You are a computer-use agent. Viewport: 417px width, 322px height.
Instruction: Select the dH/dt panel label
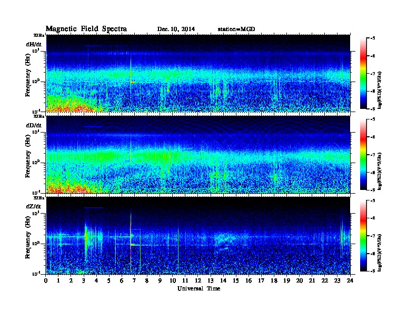pos(34,44)
